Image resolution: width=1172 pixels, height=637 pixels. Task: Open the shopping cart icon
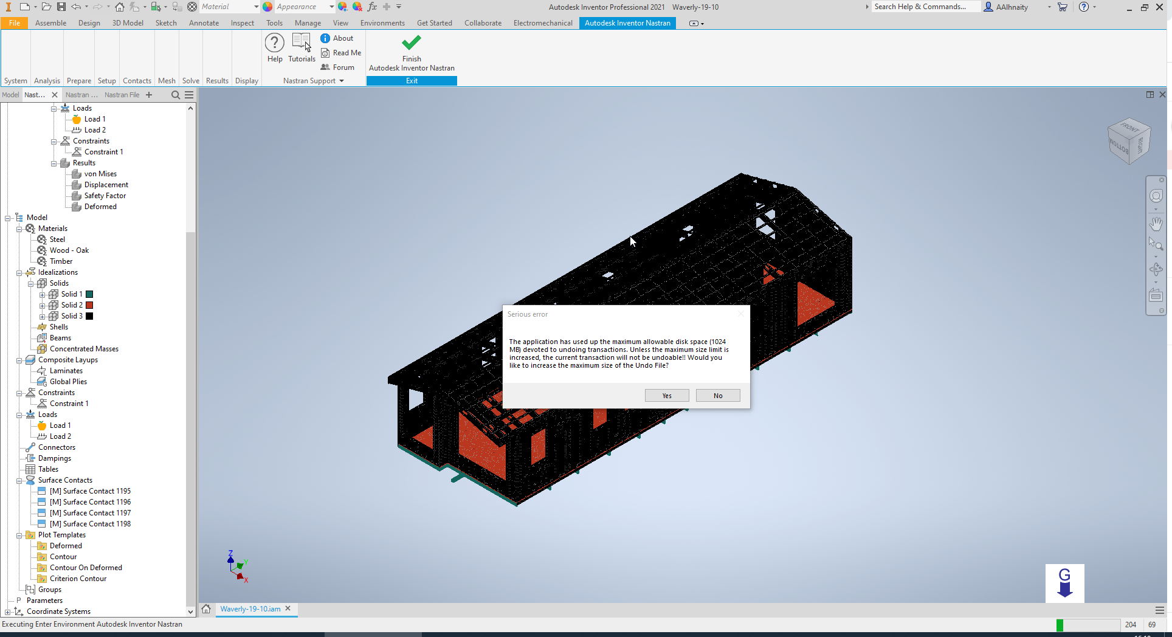pyautogui.click(x=1063, y=7)
